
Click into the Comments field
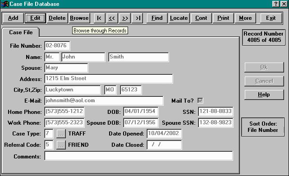point(138,156)
